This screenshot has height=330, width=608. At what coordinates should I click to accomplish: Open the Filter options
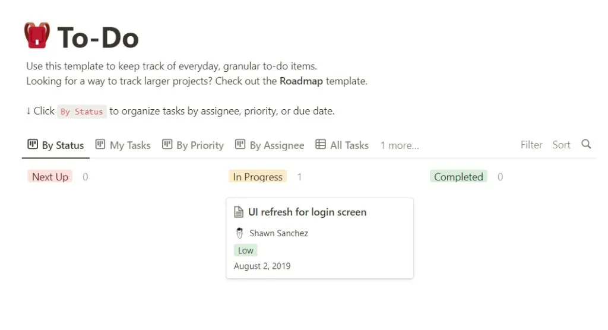coord(531,145)
